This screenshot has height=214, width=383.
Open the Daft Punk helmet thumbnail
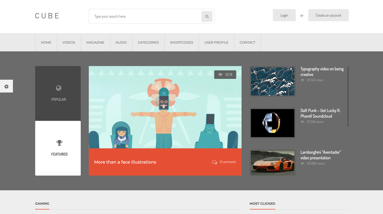[273, 123]
